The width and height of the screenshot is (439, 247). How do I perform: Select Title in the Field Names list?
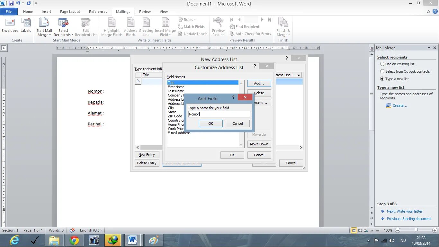[203, 83]
